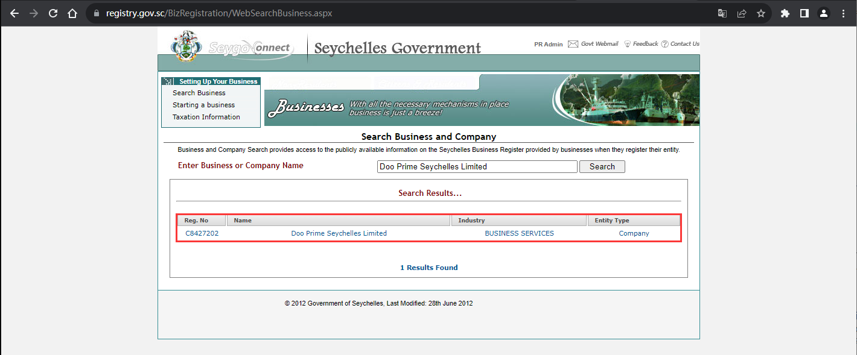Open the Contact Us link
The width and height of the screenshot is (857, 355).
[684, 44]
